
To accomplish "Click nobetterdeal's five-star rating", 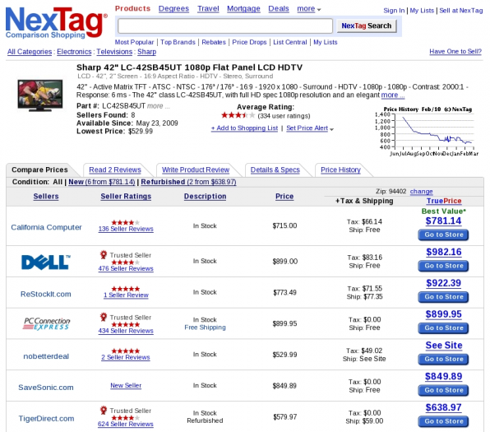I will click(126, 351).
